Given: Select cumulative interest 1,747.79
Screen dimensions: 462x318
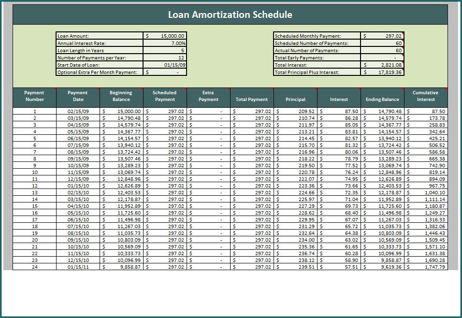Looking at the screenshot, I should click(x=426, y=267).
